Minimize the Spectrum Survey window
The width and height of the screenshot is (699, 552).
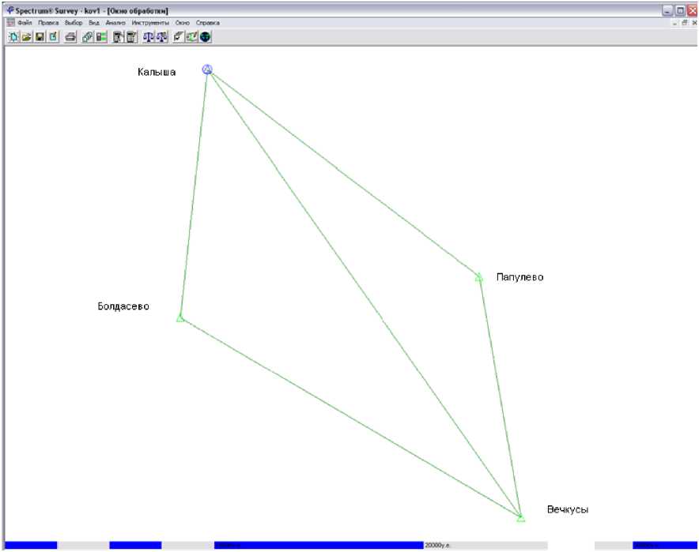(x=667, y=11)
